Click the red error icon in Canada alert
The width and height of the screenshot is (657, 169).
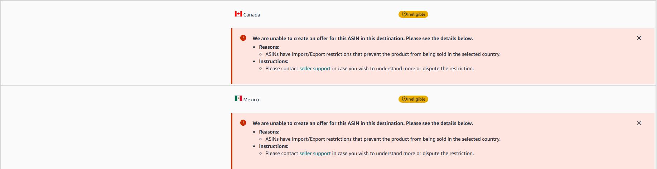243,38
